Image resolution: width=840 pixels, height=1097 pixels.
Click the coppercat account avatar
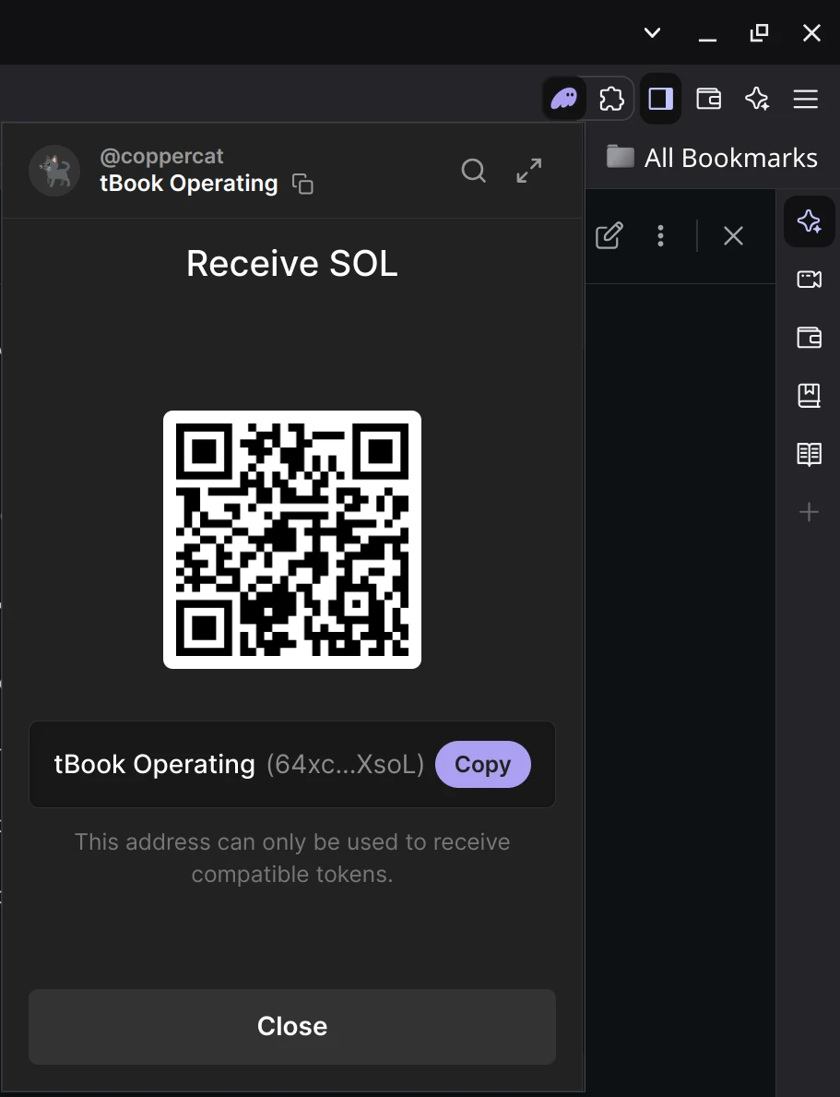coord(54,171)
